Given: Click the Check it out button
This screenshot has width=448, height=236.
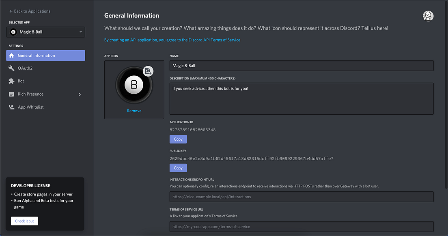Looking at the screenshot, I should 25,221.
